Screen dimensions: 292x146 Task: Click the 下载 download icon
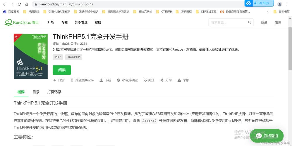coord(101,80)
